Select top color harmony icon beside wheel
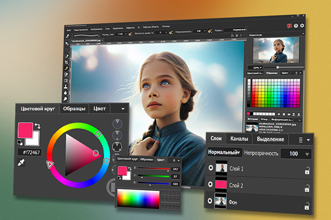 117,124
